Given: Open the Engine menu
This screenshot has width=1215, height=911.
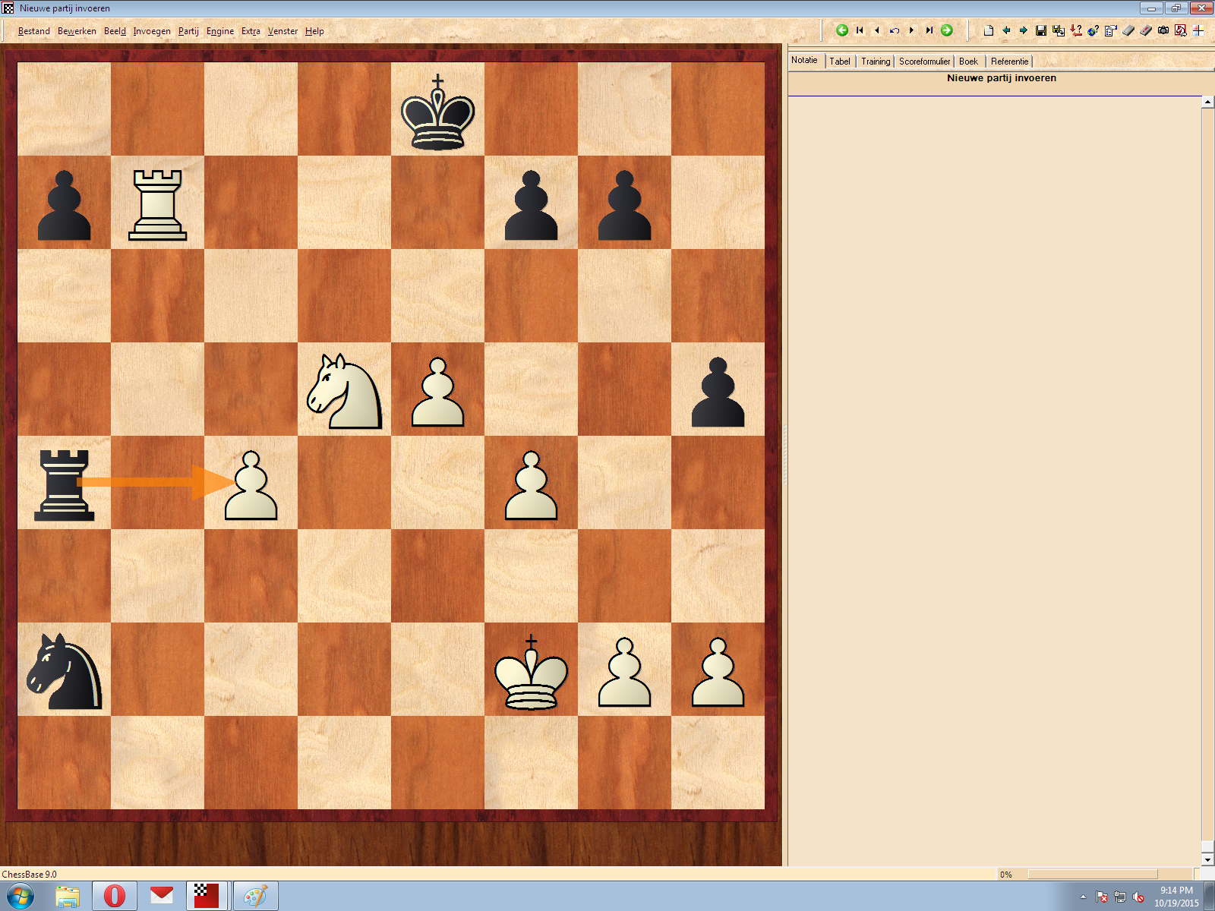Looking at the screenshot, I should coord(219,31).
